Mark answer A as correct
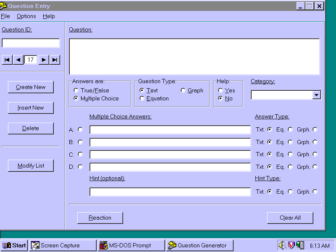Viewport: 336px width, 252px height. pos(80,130)
